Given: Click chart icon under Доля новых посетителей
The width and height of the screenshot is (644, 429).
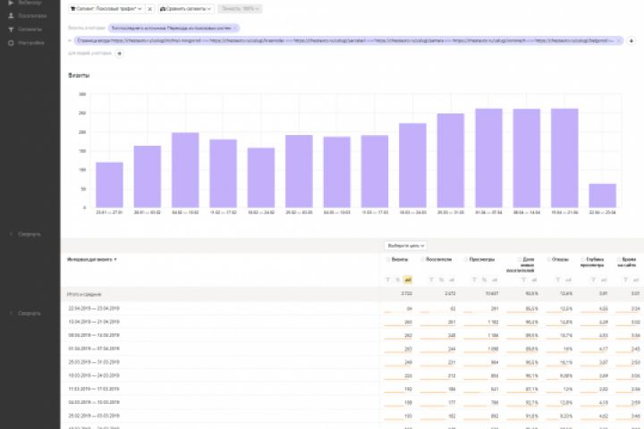Looking at the screenshot, I should pyautogui.click(x=534, y=280).
